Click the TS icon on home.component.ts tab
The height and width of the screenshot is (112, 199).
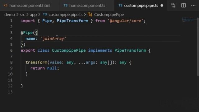click(66, 6)
